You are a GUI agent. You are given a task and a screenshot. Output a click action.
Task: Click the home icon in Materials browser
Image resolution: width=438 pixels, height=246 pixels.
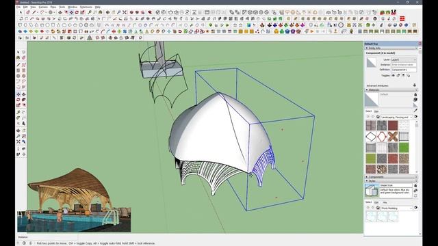pyautogui.click(x=378, y=117)
